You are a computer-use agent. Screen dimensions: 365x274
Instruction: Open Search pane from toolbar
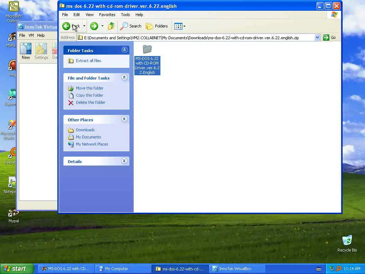coord(130,26)
